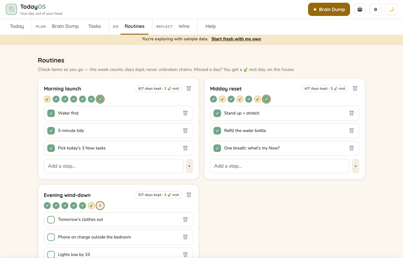Delete Refill the water bottle step
Viewport: 403px width, 258px height.
(351, 131)
